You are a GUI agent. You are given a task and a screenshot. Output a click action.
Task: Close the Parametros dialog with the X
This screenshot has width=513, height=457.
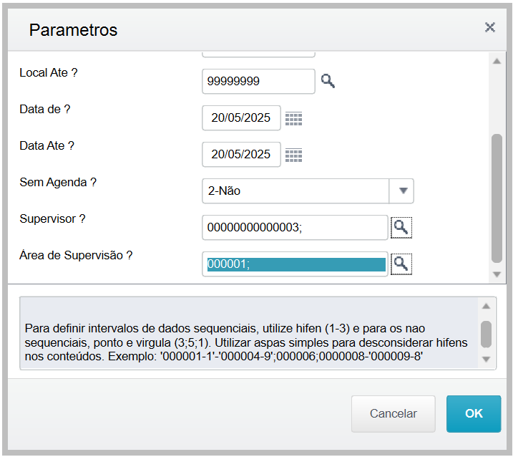click(x=490, y=28)
